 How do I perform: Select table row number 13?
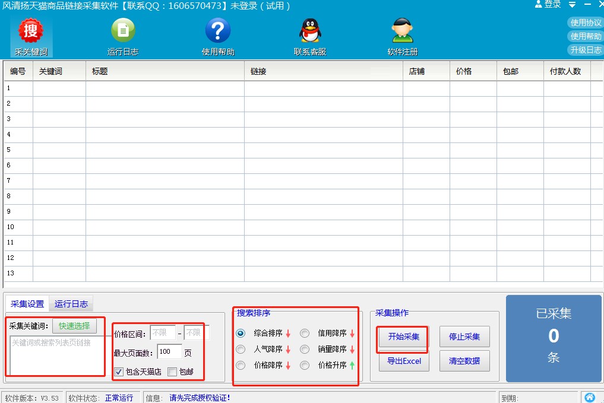[303, 273]
